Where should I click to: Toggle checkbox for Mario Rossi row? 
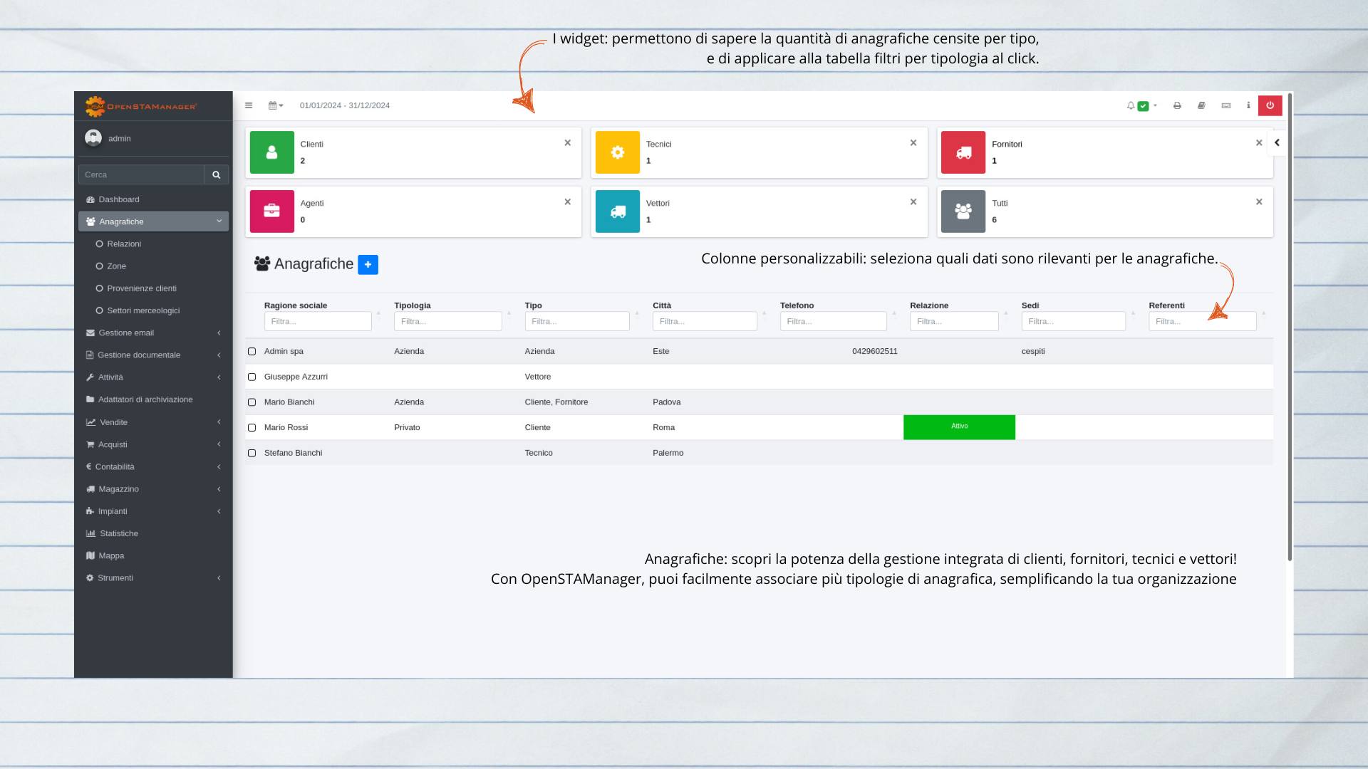pos(252,427)
